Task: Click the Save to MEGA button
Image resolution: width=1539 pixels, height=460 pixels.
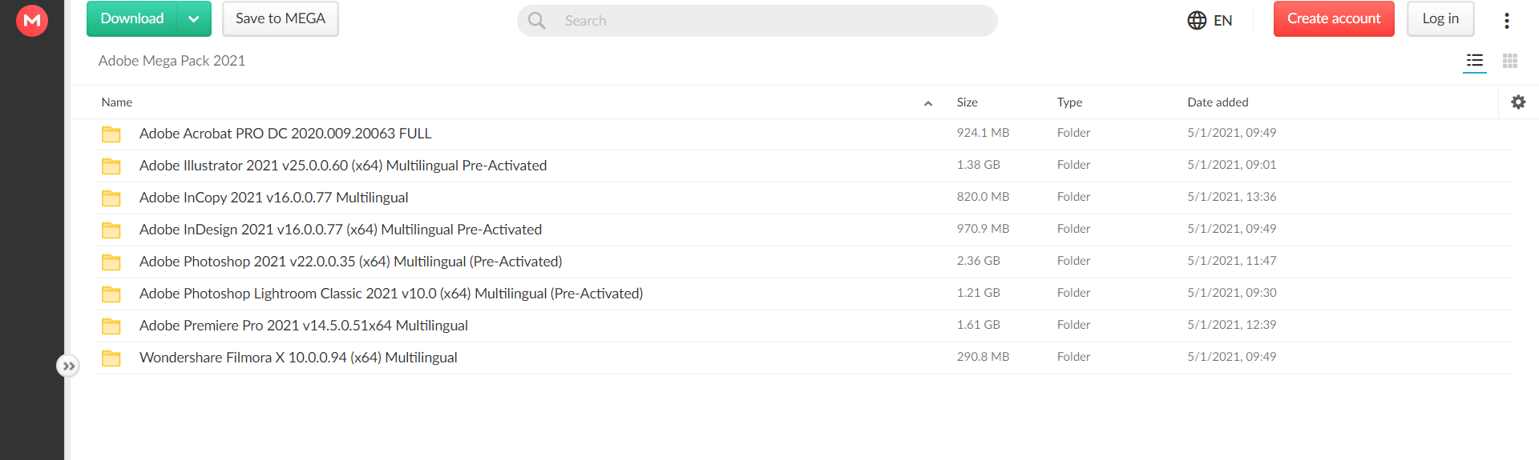Action: tap(281, 19)
